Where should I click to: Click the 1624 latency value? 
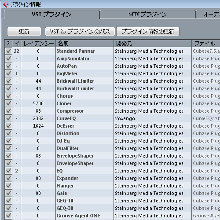click(x=38, y=126)
